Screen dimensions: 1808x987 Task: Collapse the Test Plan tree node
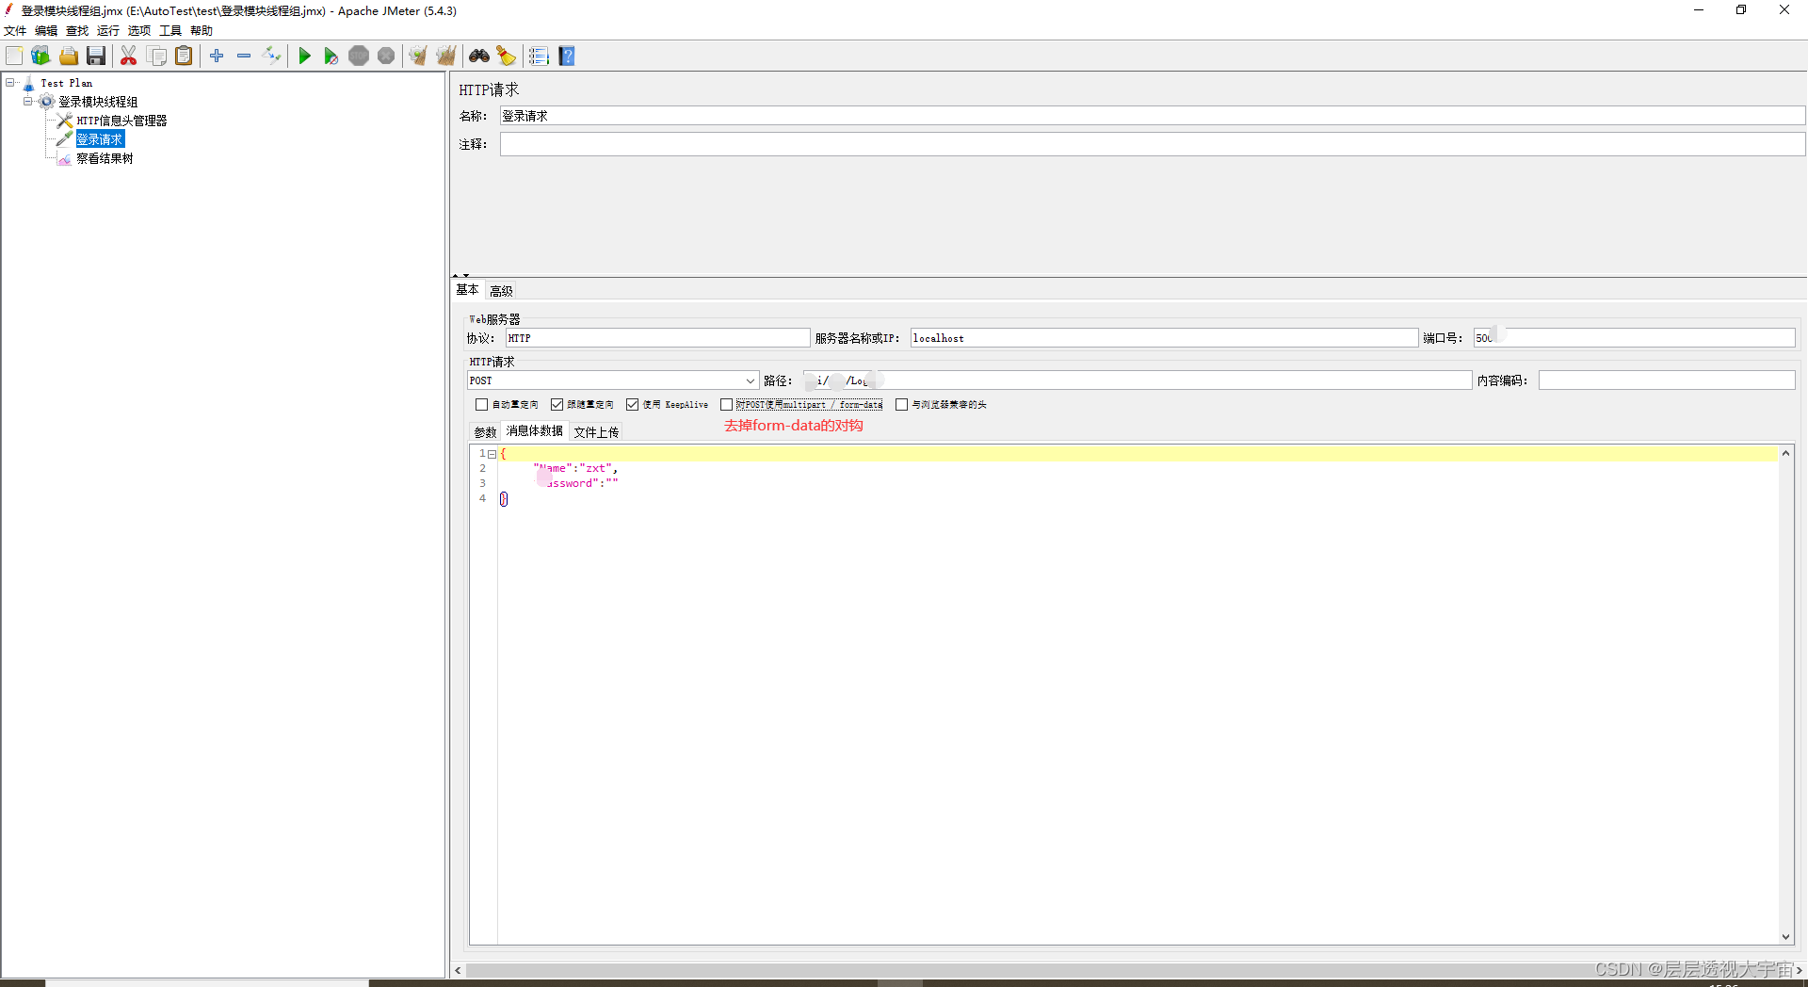coord(10,83)
